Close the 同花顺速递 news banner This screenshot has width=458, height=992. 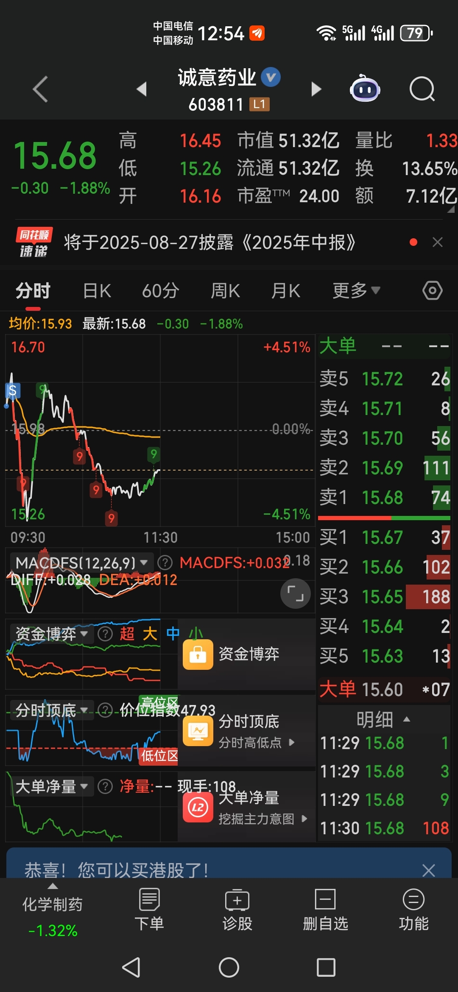pos(438,242)
